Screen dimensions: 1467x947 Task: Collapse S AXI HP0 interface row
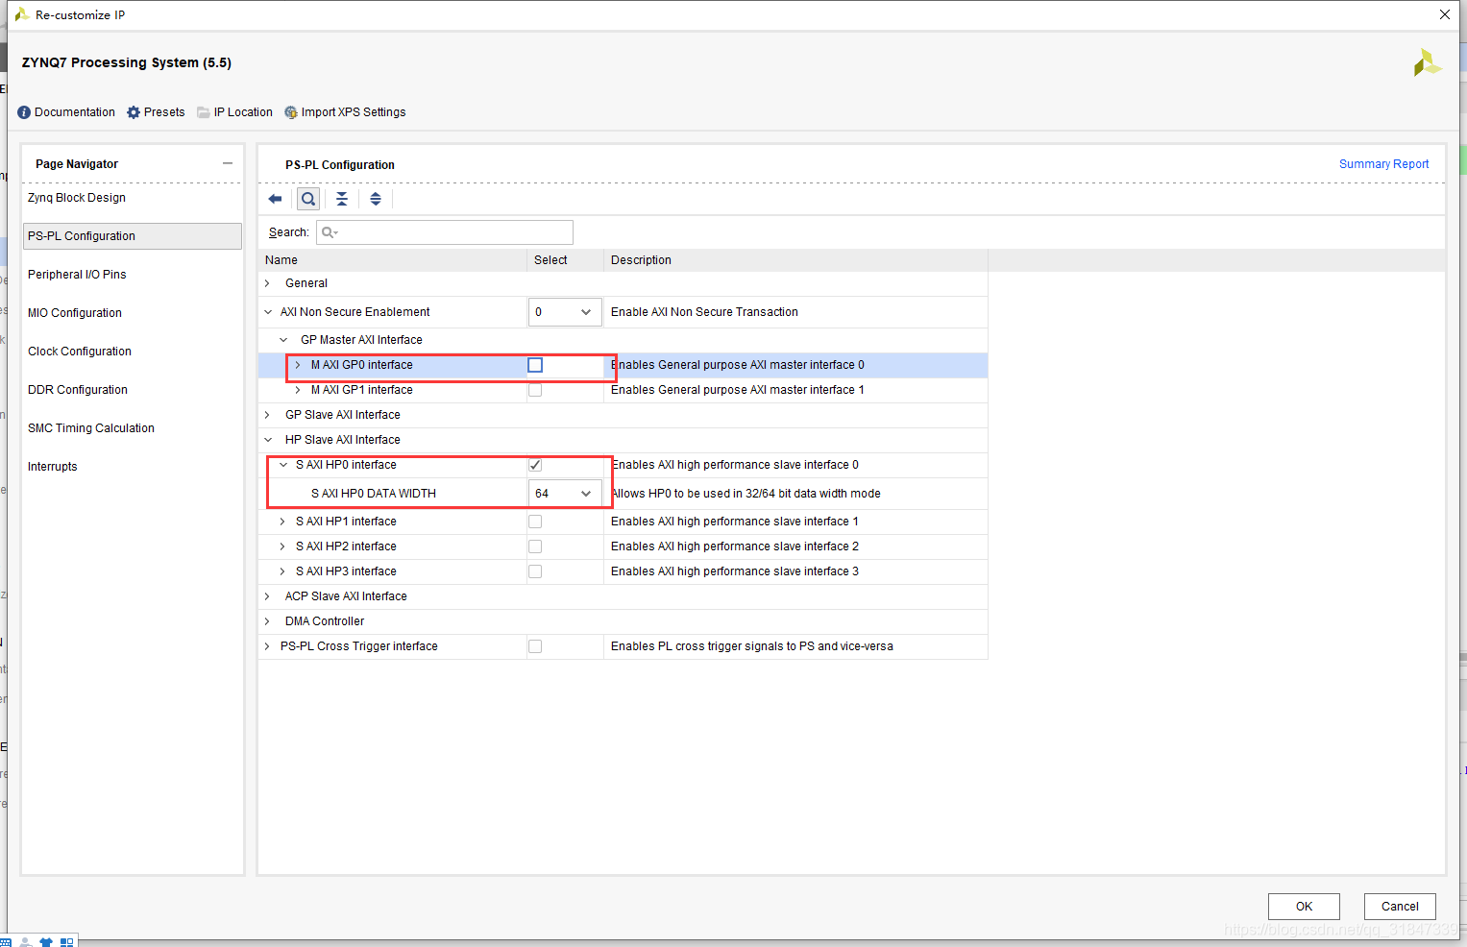pos(283,465)
